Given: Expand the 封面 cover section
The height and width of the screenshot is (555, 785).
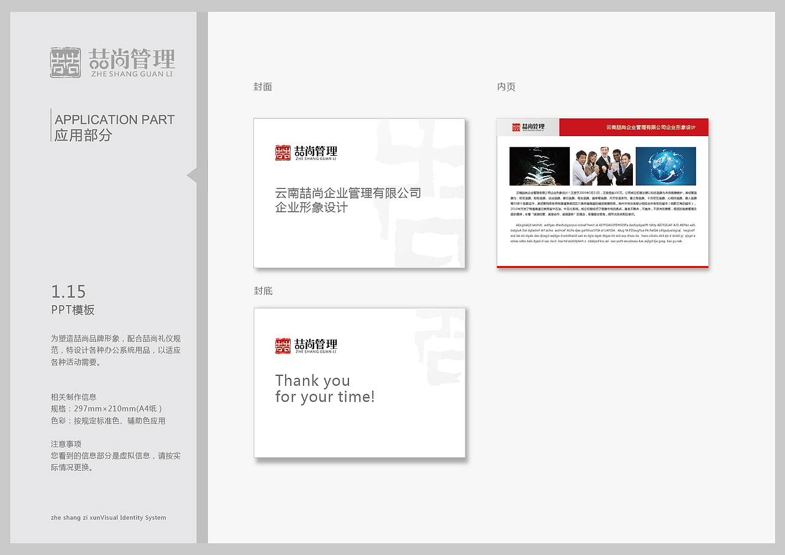Looking at the screenshot, I should tap(263, 86).
